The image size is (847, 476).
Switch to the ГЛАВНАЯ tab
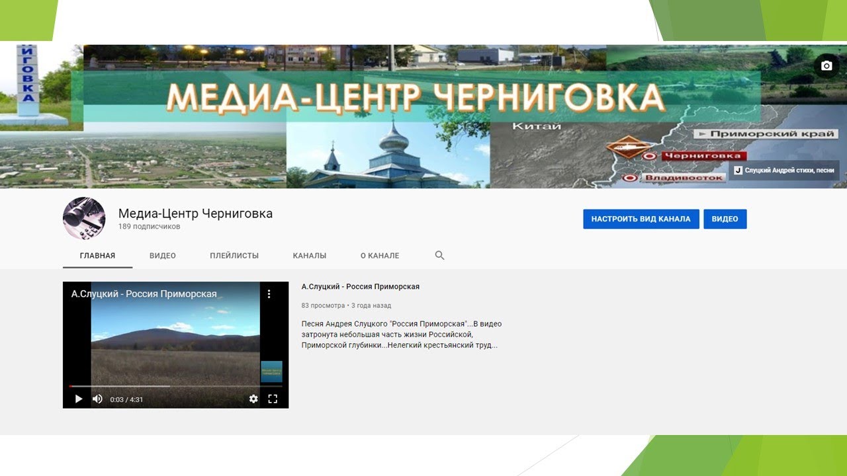[x=97, y=255]
